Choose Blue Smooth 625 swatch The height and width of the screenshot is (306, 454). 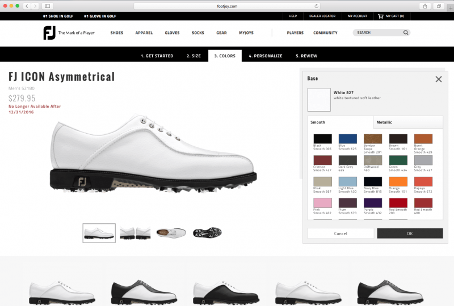tap(348, 139)
